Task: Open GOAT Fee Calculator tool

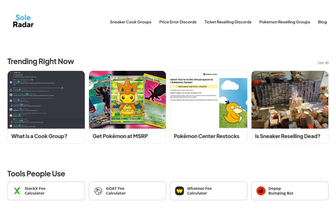Action: click(127, 191)
